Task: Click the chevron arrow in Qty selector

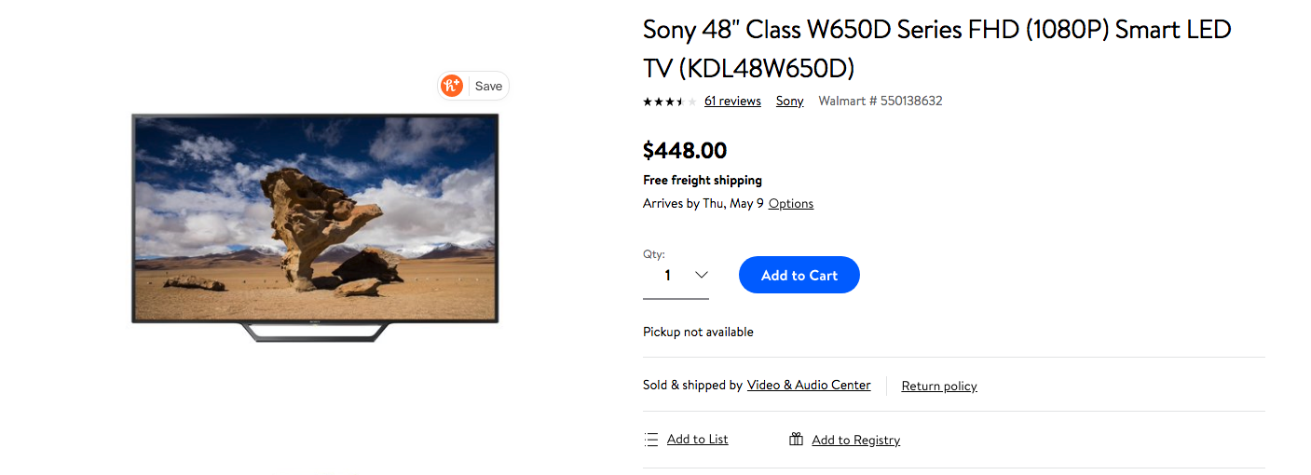Action: 702,275
